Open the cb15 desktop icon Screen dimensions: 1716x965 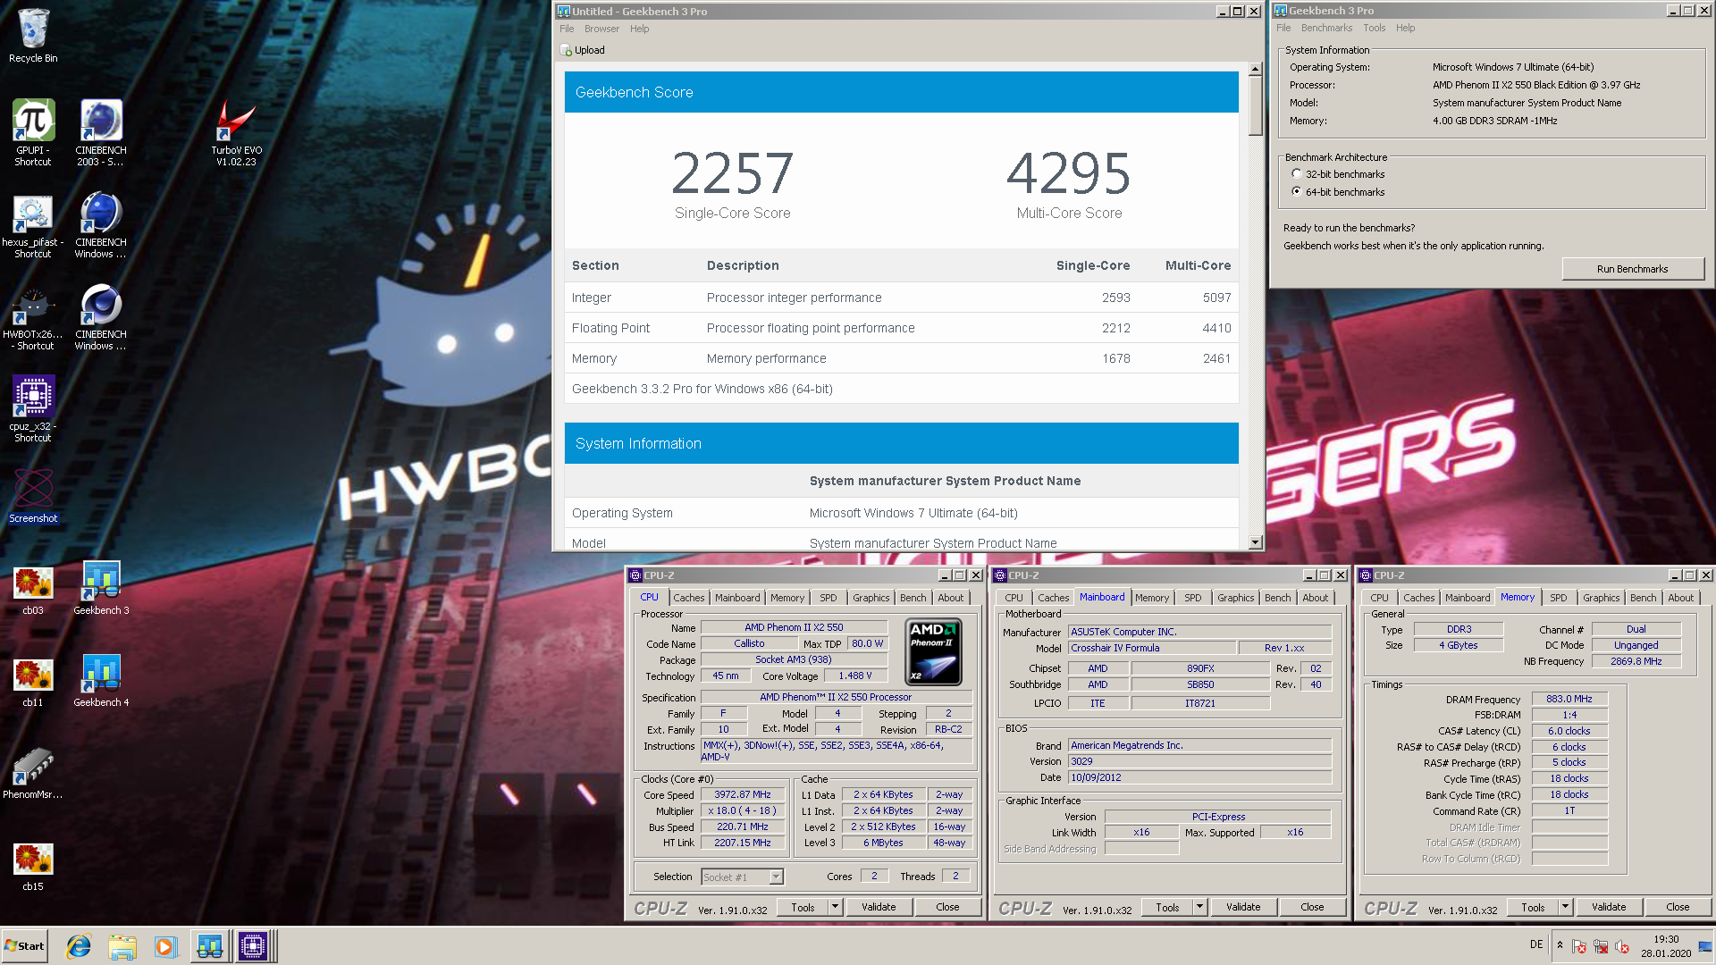tap(33, 867)
